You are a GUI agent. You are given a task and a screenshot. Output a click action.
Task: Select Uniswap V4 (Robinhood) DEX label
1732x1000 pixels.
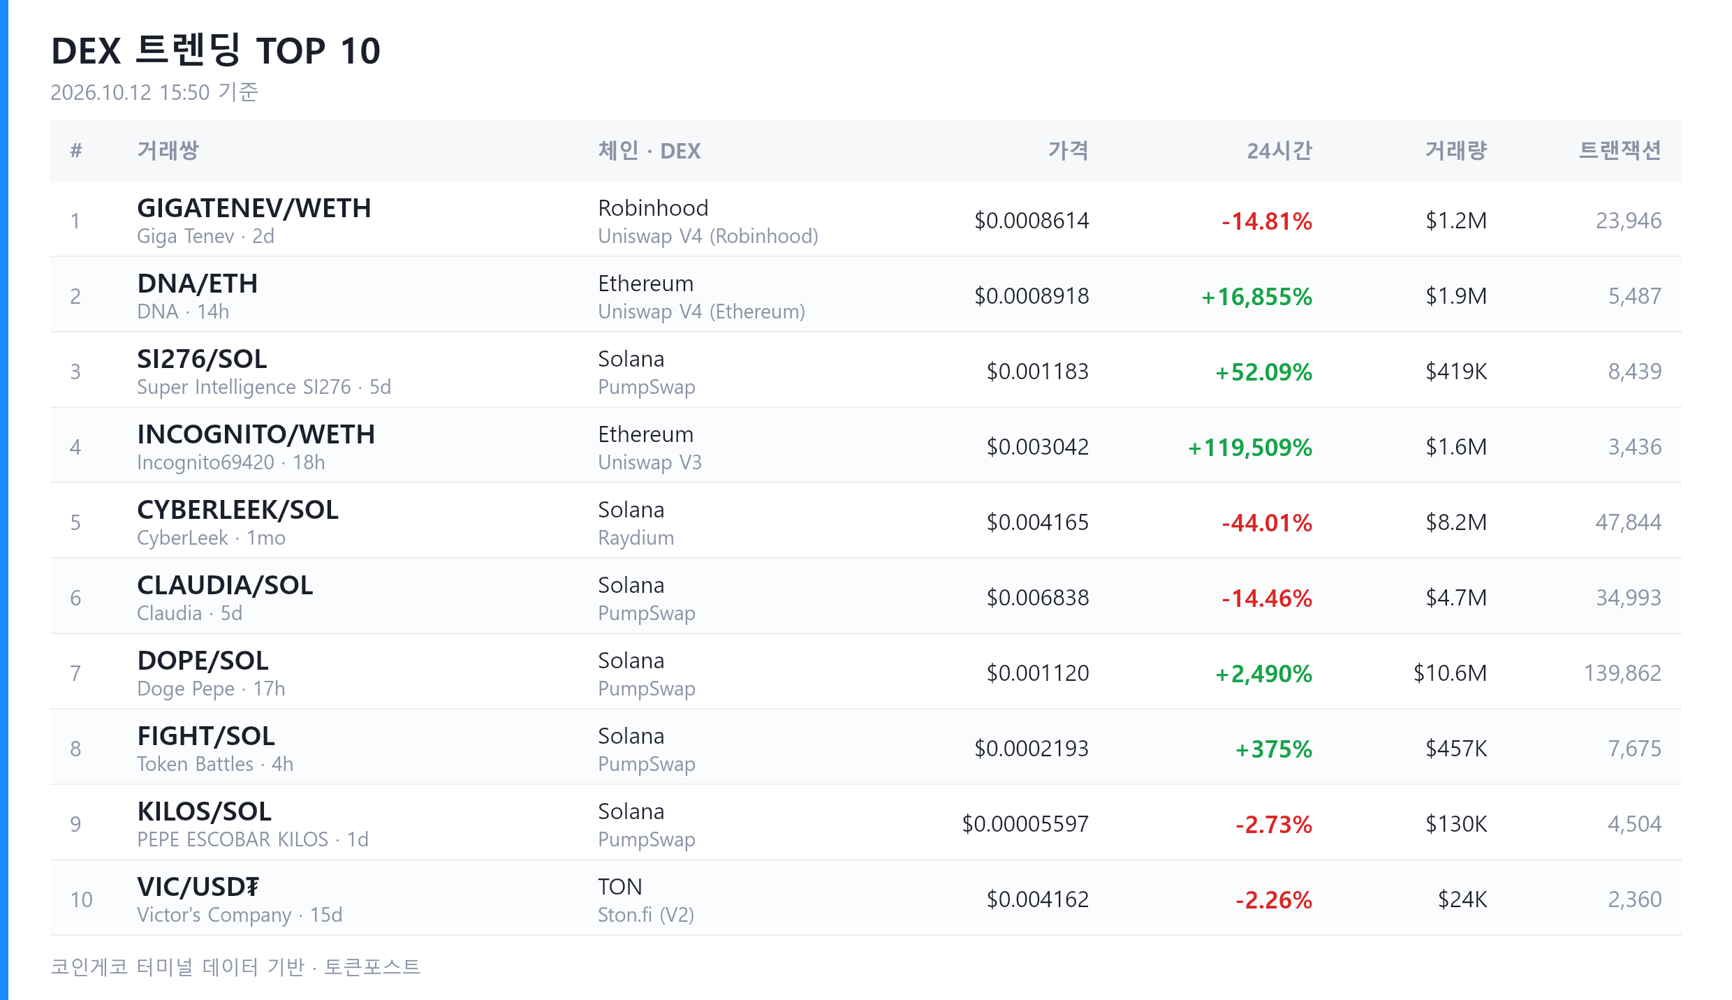click(x=707, y=236)
